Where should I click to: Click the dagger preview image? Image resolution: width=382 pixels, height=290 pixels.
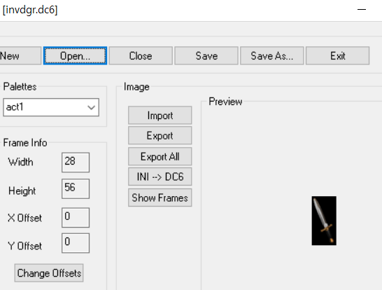324,221
